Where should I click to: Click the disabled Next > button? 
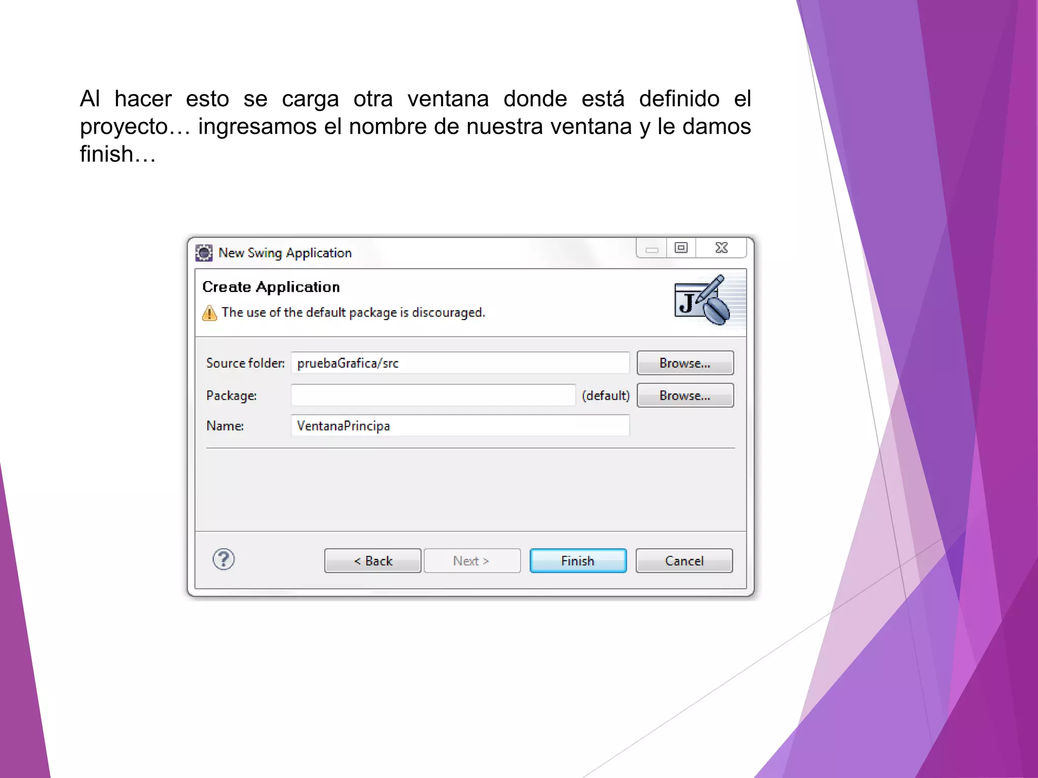[472, 561]
